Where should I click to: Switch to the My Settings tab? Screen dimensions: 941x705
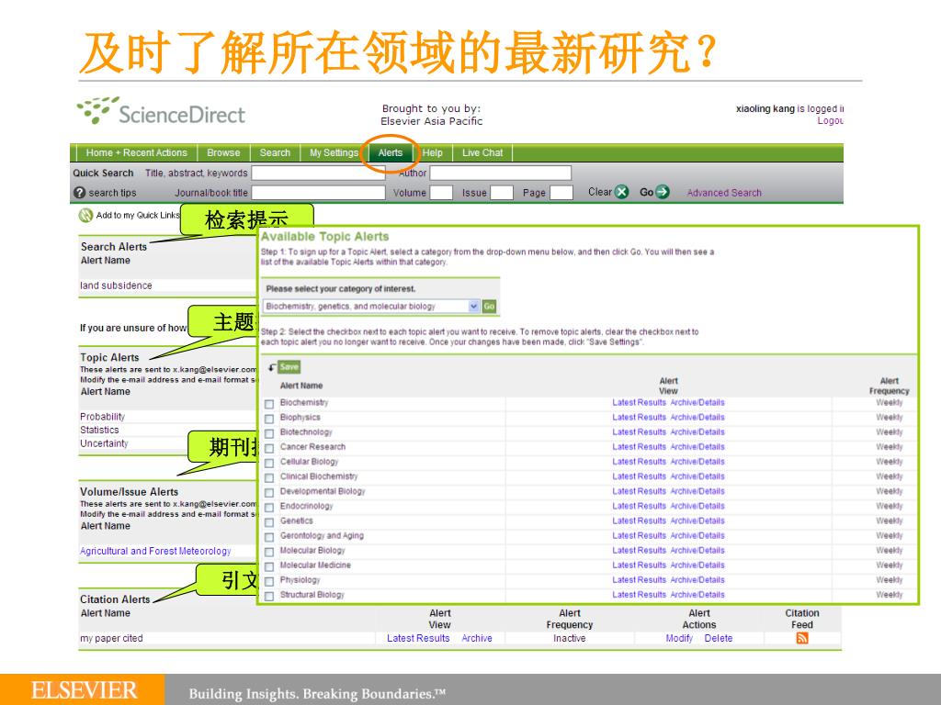click(x=334, y=153)
